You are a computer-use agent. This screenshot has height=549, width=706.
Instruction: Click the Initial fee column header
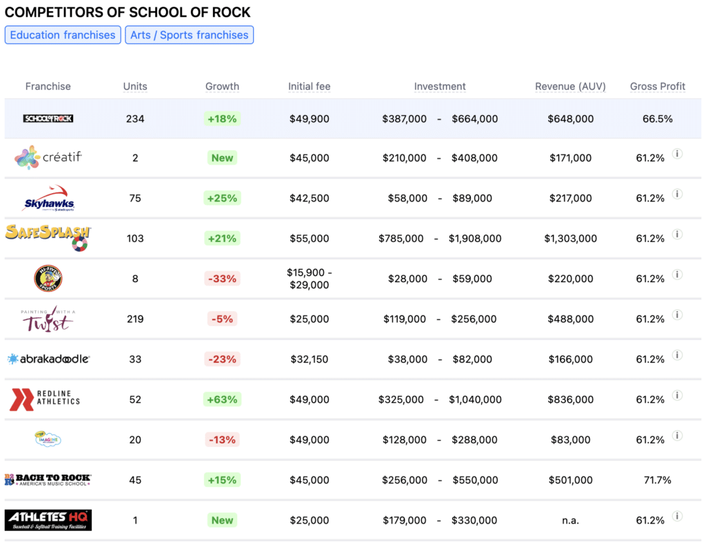click(x=310, y=86)
